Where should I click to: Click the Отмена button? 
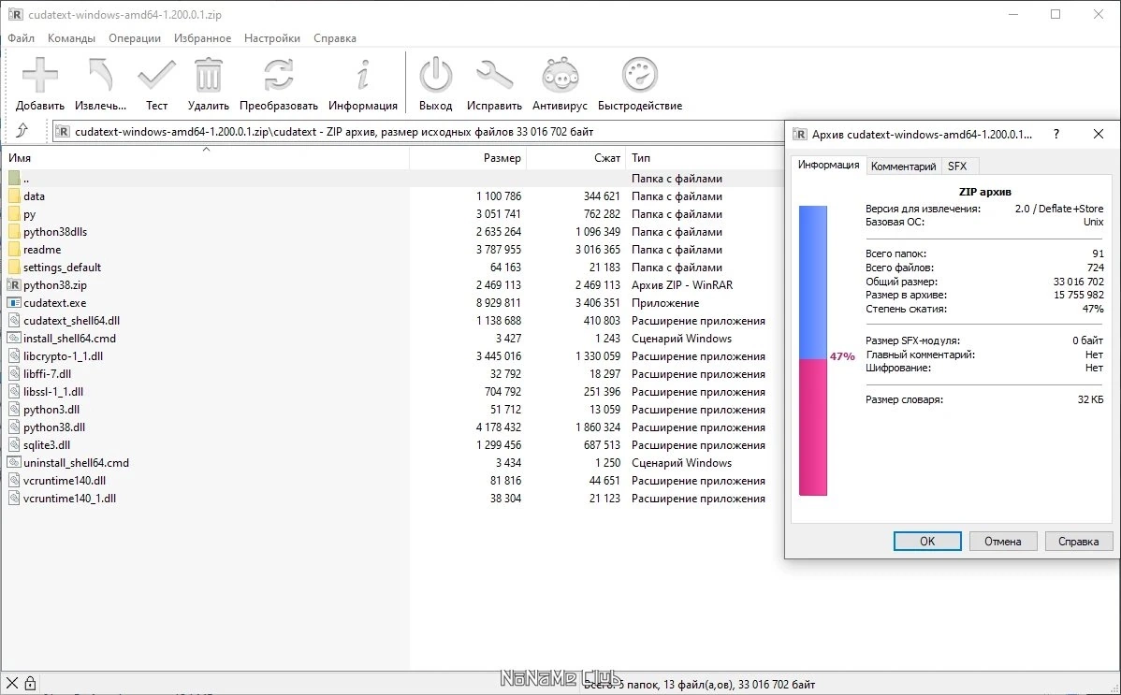(1002, 542)
